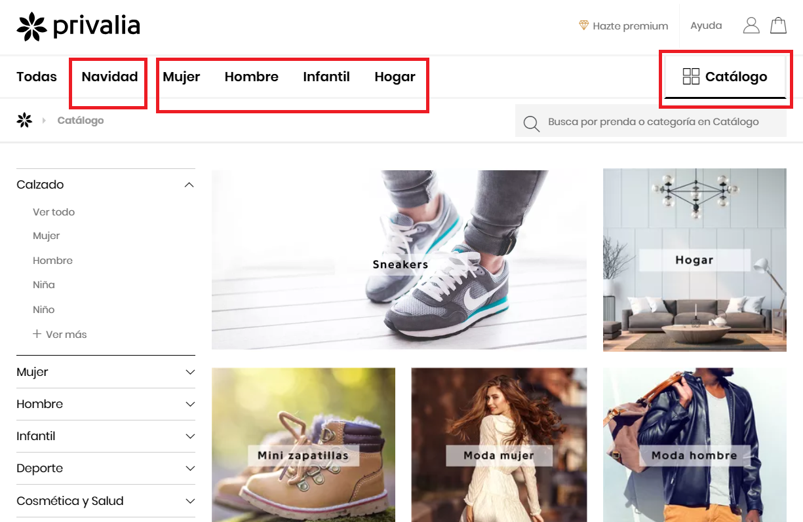
Task: Collapse the Calzado section chevron
Action: 189,185
